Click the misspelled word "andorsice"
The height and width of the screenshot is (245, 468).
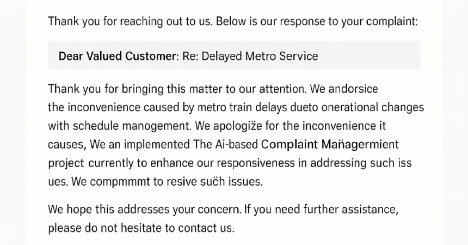point(353,89)
